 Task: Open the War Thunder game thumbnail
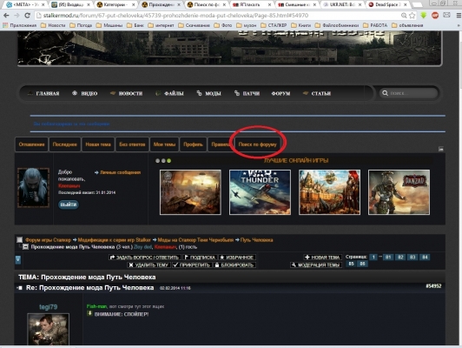point(260,192)
